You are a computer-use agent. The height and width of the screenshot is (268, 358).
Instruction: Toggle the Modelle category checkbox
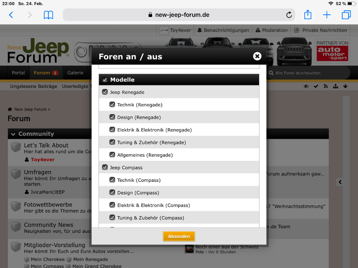coord(105,80)
